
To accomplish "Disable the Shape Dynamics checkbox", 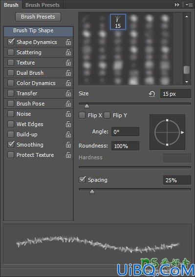I will (11, 42).
